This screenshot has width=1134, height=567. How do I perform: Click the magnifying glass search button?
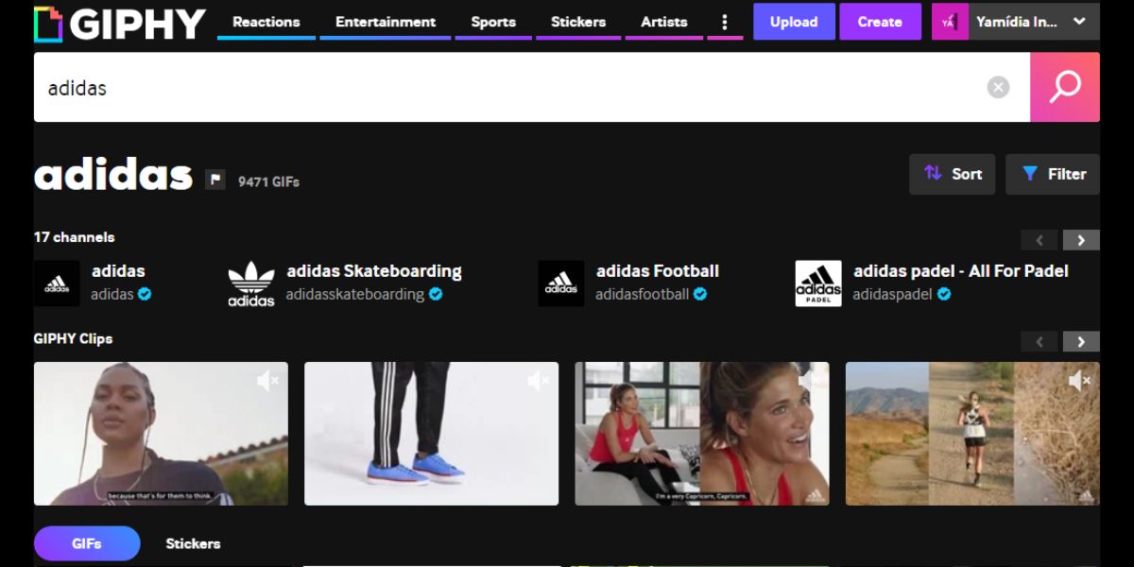1064,87
